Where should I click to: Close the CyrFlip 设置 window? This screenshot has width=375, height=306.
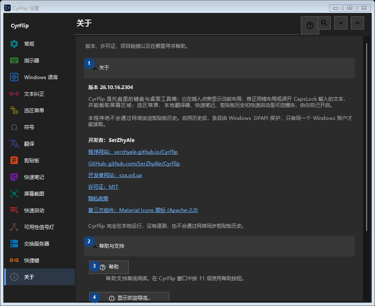pyautogui.click(x=364, y=8)
